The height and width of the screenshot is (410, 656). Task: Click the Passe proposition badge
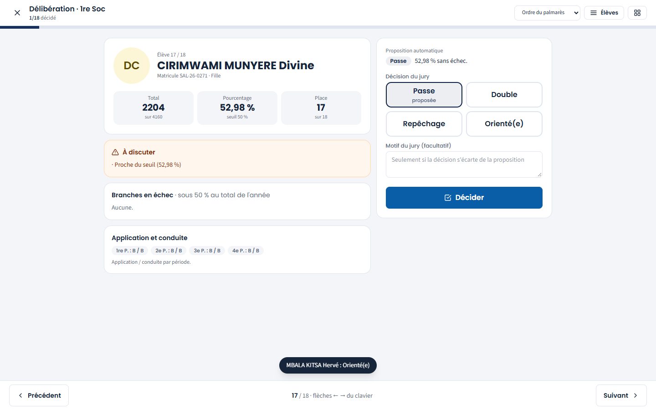coord(398,61)
